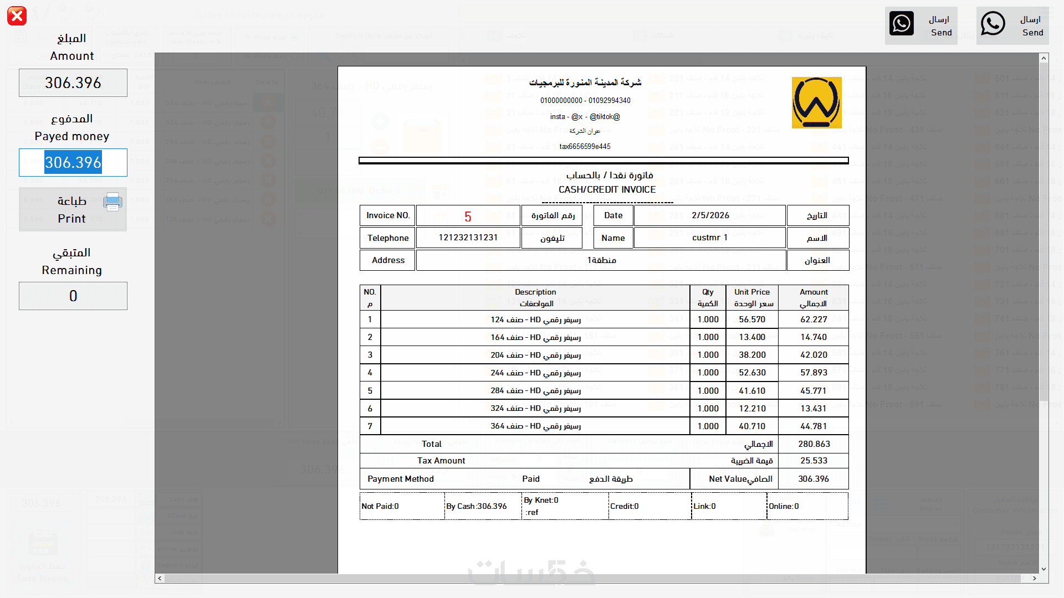Screen dimensions: 1064x598
Task: Close the payment dialog with the red X
Action: (x=17, y=16)
